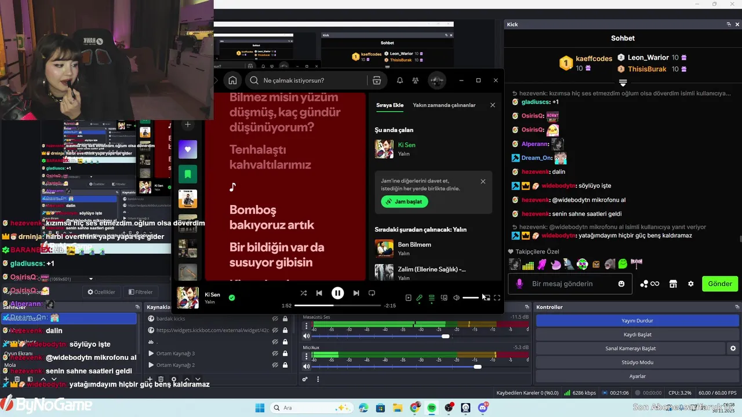742x417 pixels.
Task: Open green bookmark Your Episodes tile
Action: pyautogui.click(x=188, y=174)
